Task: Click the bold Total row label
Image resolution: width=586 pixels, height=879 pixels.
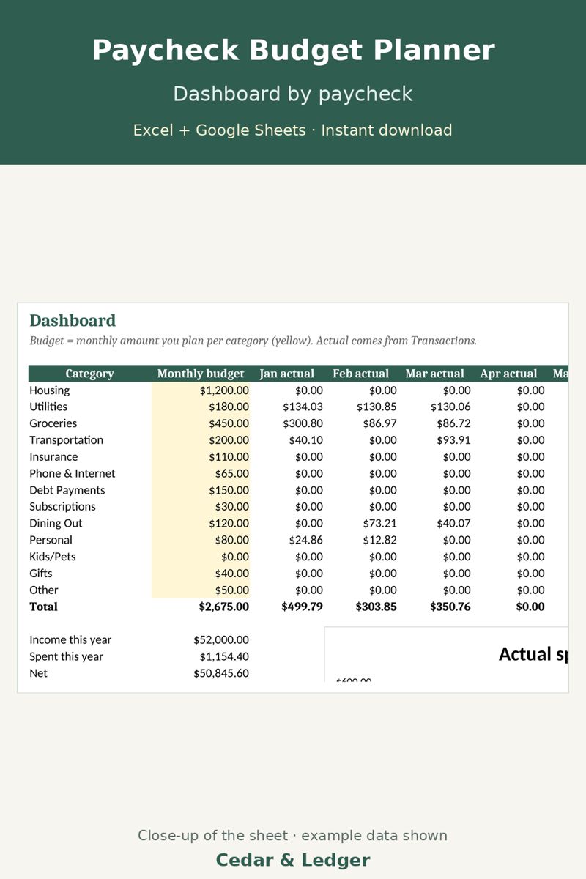Action: coord(43,607)
